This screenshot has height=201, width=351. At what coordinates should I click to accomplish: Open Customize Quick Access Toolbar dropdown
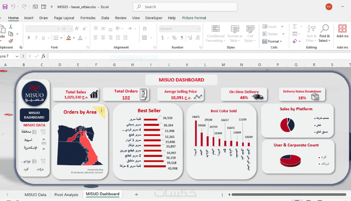[x=51, y=7]
